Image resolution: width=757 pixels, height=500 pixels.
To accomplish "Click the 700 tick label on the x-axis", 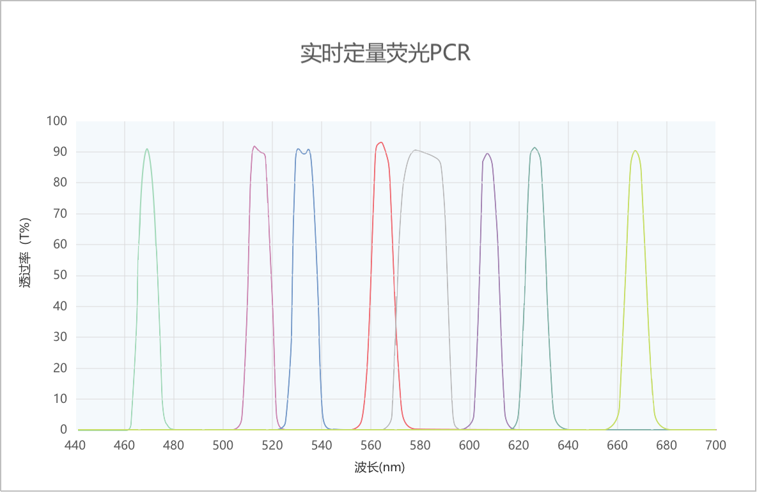I will [716, 445].
